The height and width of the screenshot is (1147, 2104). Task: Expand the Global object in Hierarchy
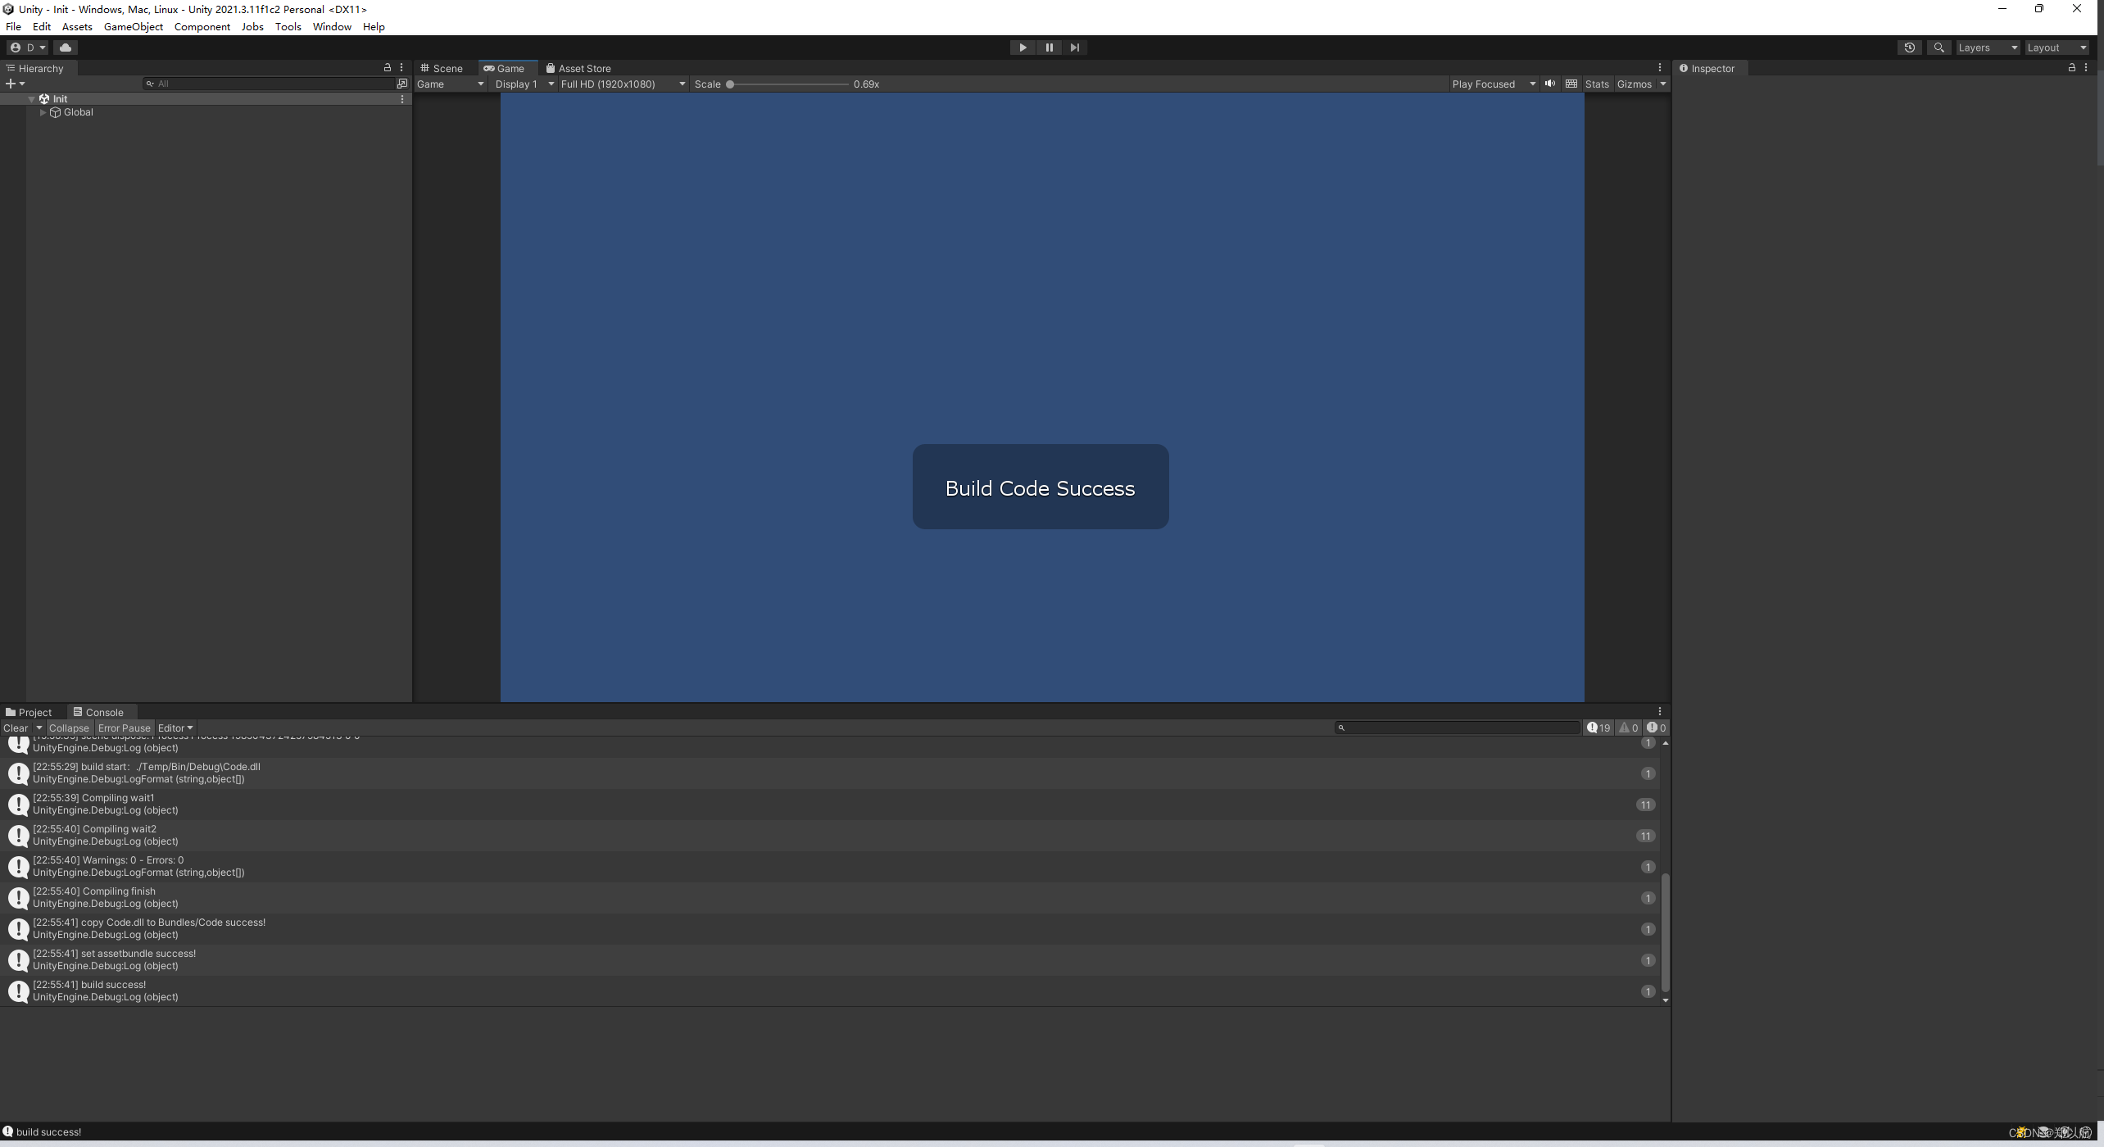pyautogui.click(x=43, y=112)
